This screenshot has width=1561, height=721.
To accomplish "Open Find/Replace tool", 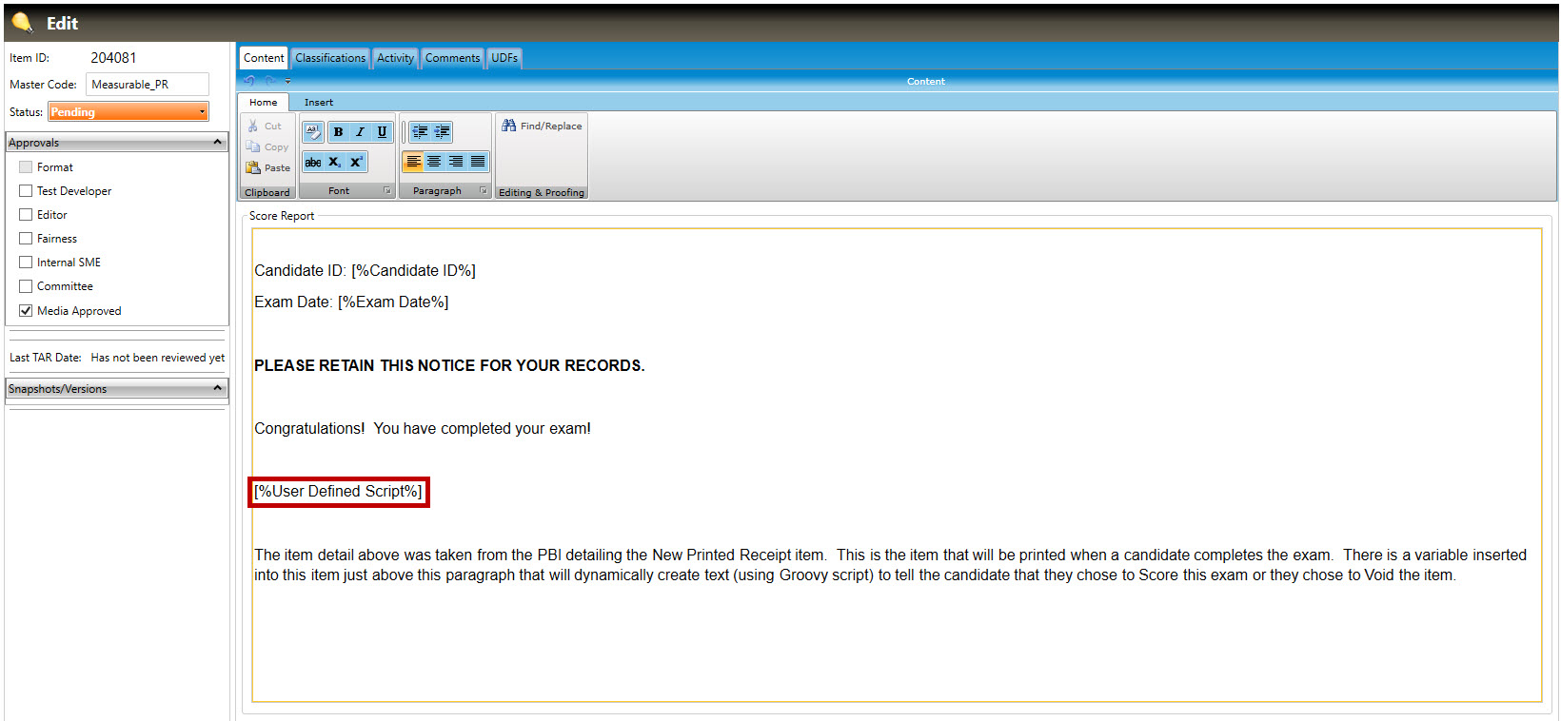I will pyautogui.click(x=542, y=126).
